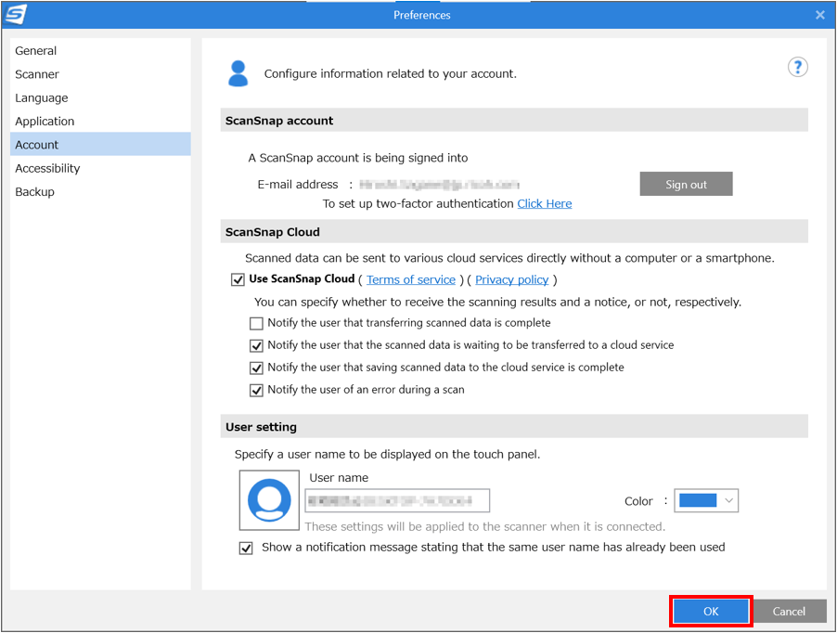Viewport: 837px width, 633px height.
Task: Click the blue account person icon
Action: [x=238, y=73]
